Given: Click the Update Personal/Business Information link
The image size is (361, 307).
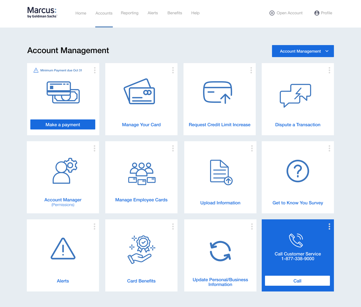Looking at the screenshot, I should pyautogui.click(x=220, y=282).
